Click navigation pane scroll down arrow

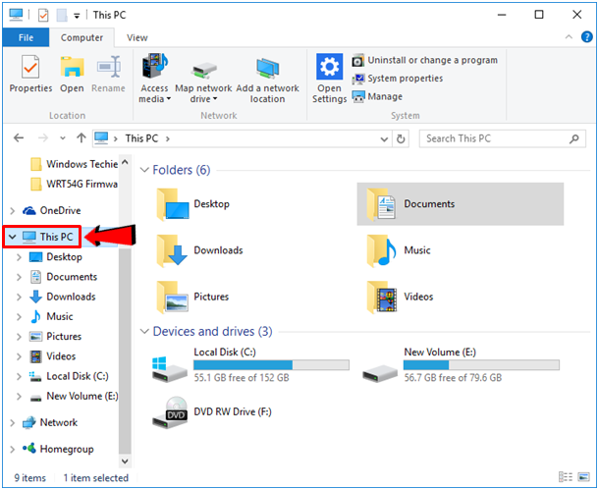pyautogui.click(x=125, y=462)
